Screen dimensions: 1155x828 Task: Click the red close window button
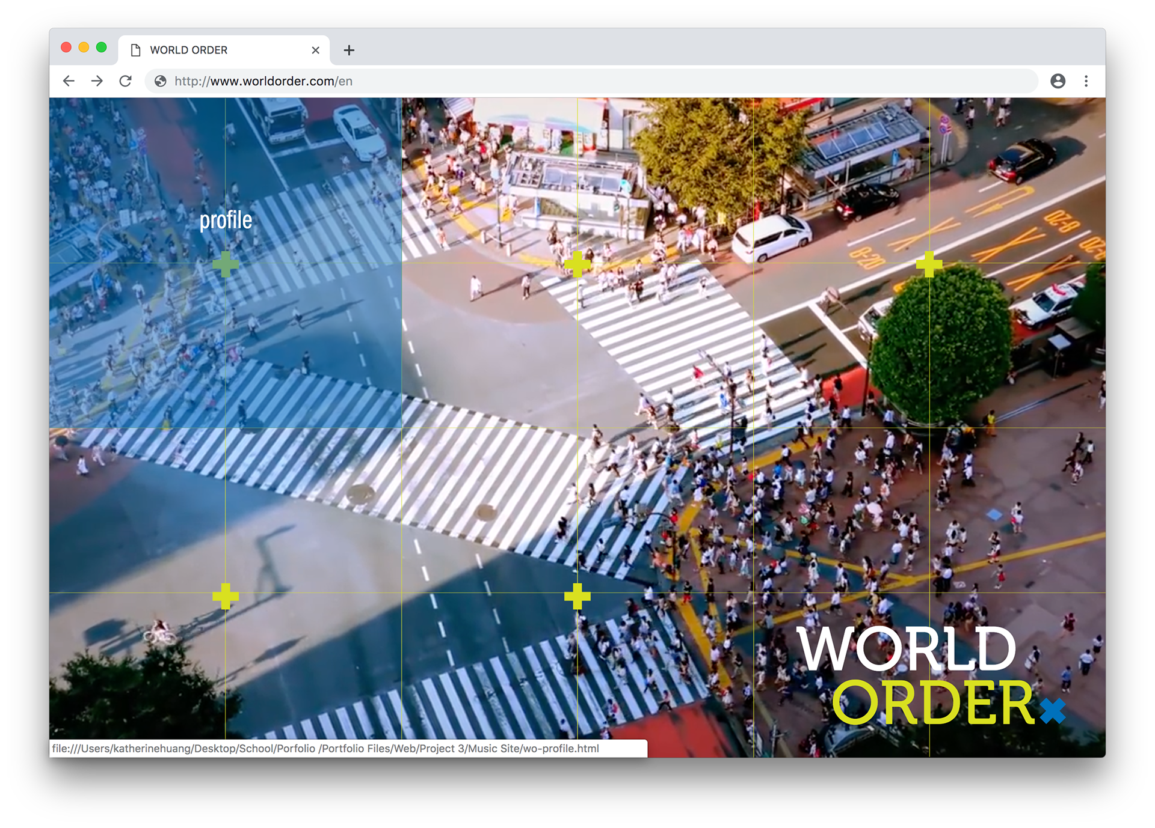(66, 47)
